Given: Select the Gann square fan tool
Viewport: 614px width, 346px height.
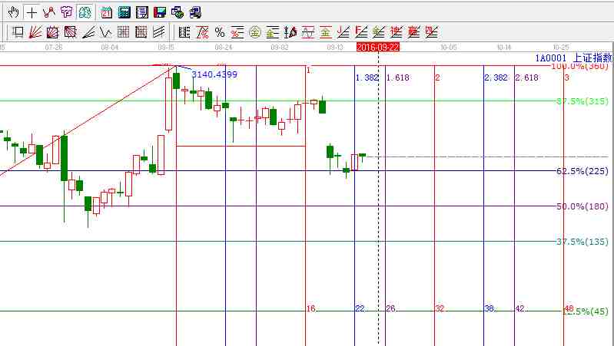Looking at the screenshot, I should (70, 32).
